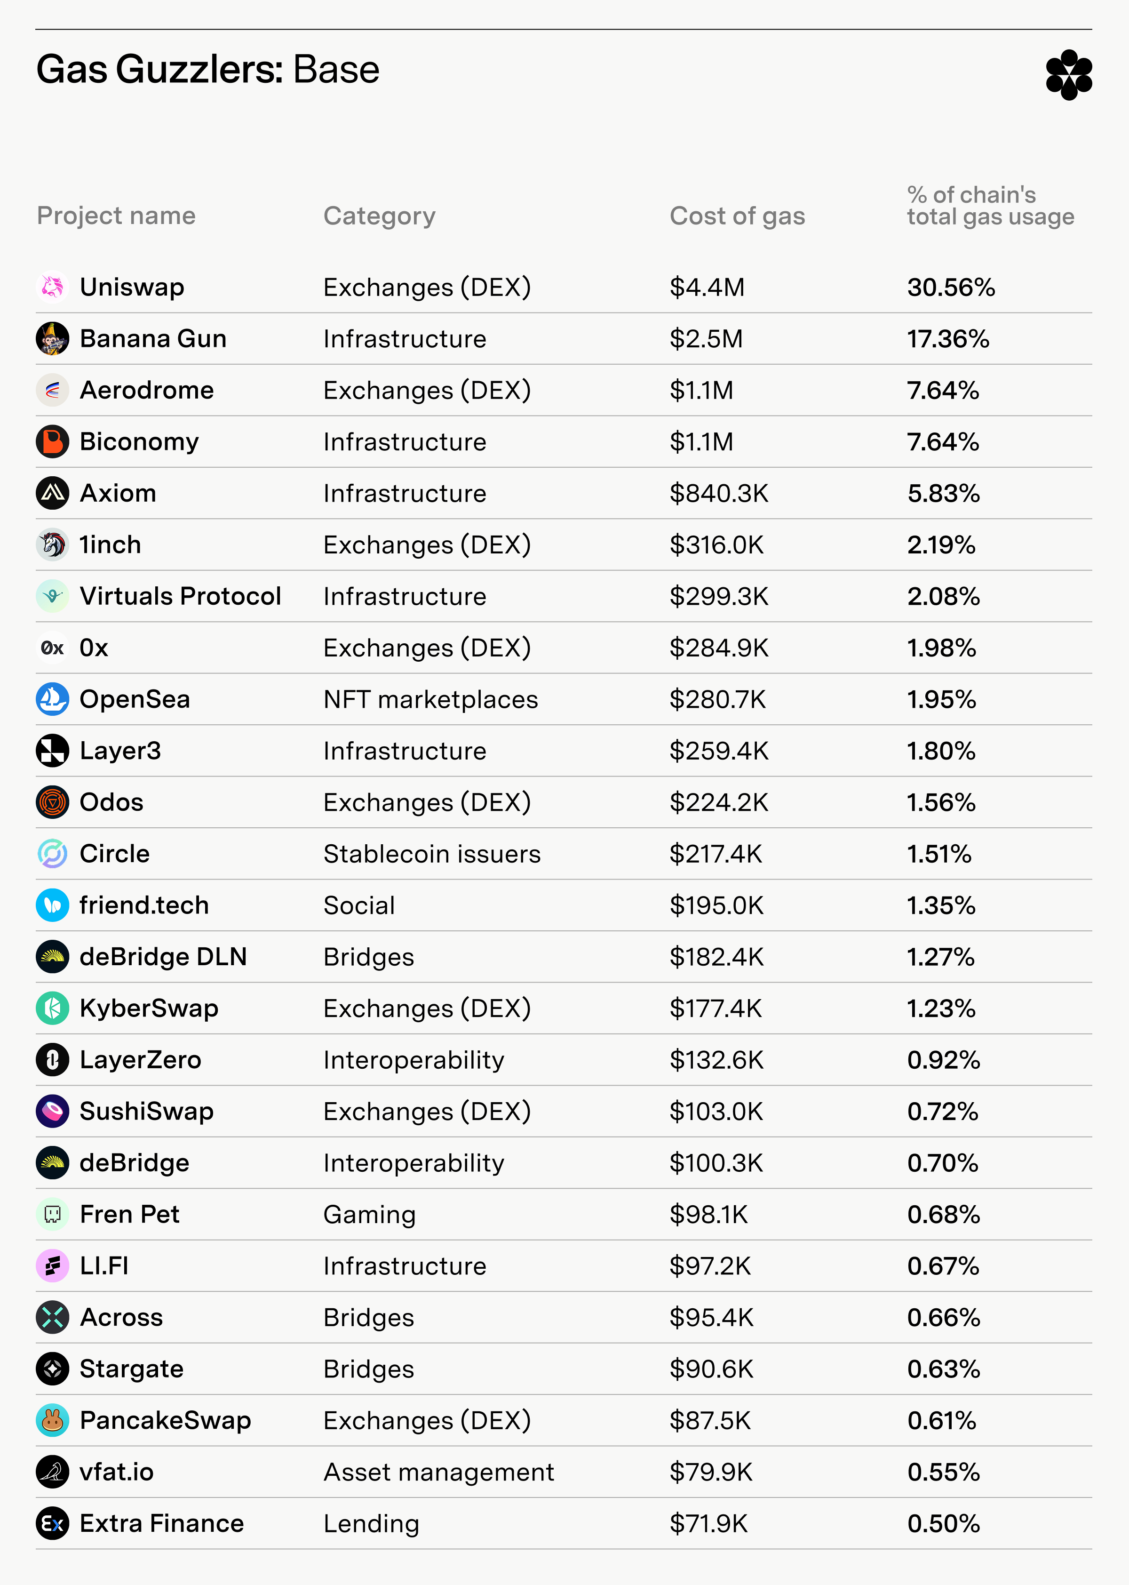Viewport: 1129px width, 1585px height.
Task: Click the OpenSea sailboat icon
Action: tap(52, 698)
